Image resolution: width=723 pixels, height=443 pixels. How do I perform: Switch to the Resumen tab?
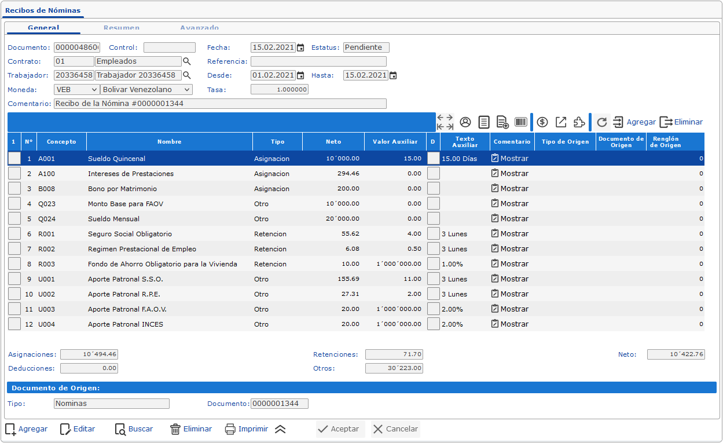coord(122,27)
